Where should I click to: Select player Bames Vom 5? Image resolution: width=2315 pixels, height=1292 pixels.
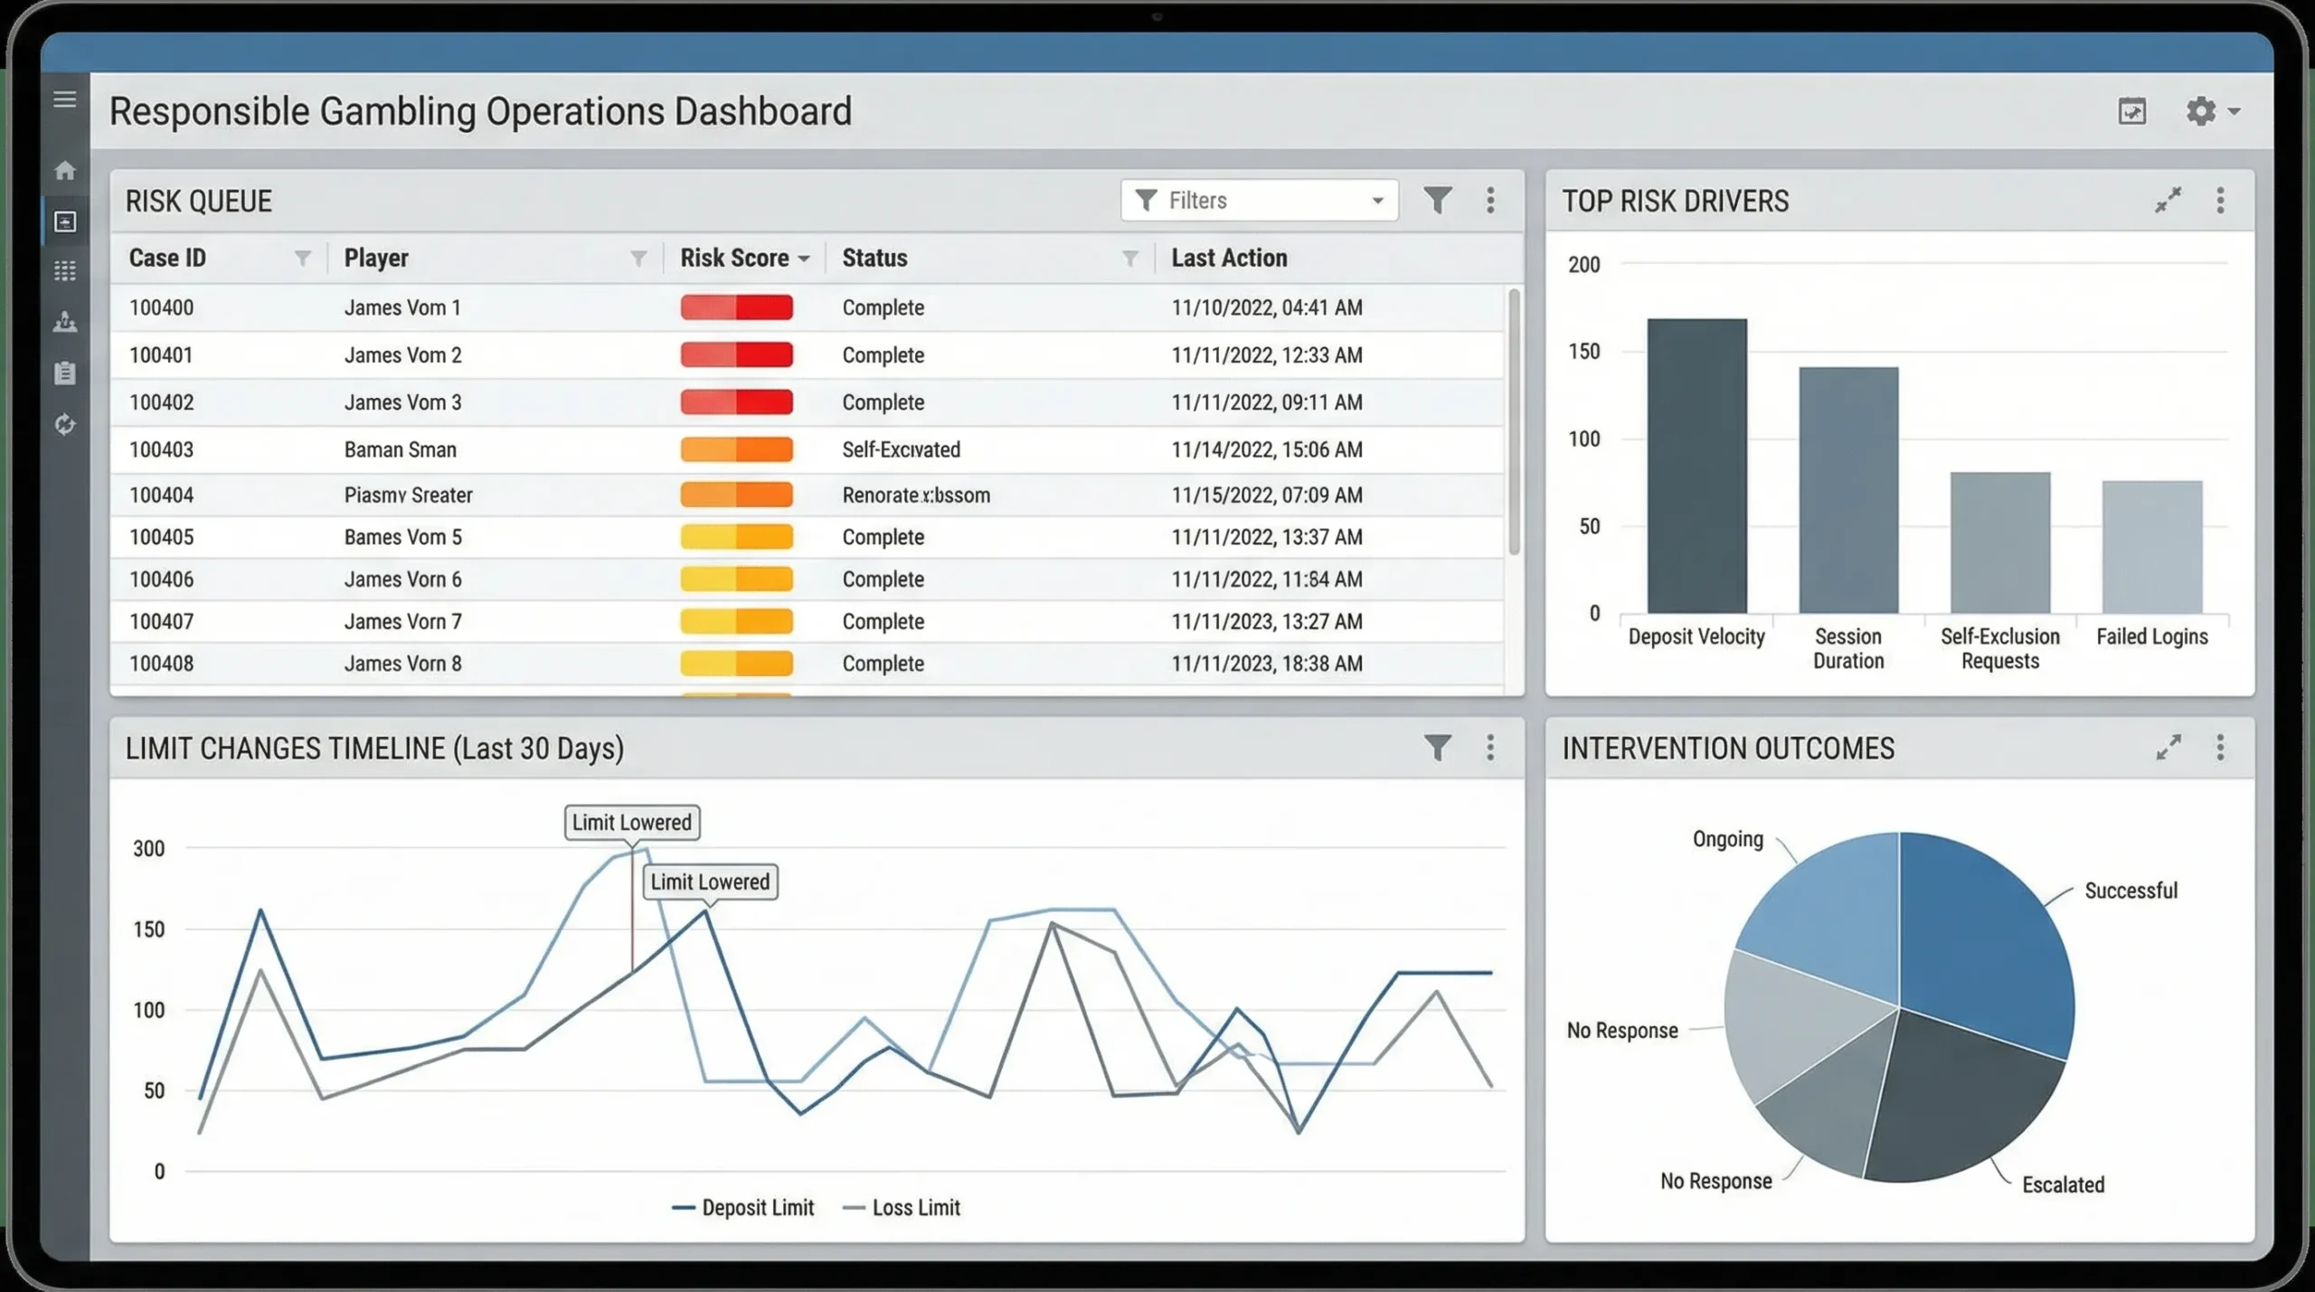pyautogui.click(x=402, y=537)
